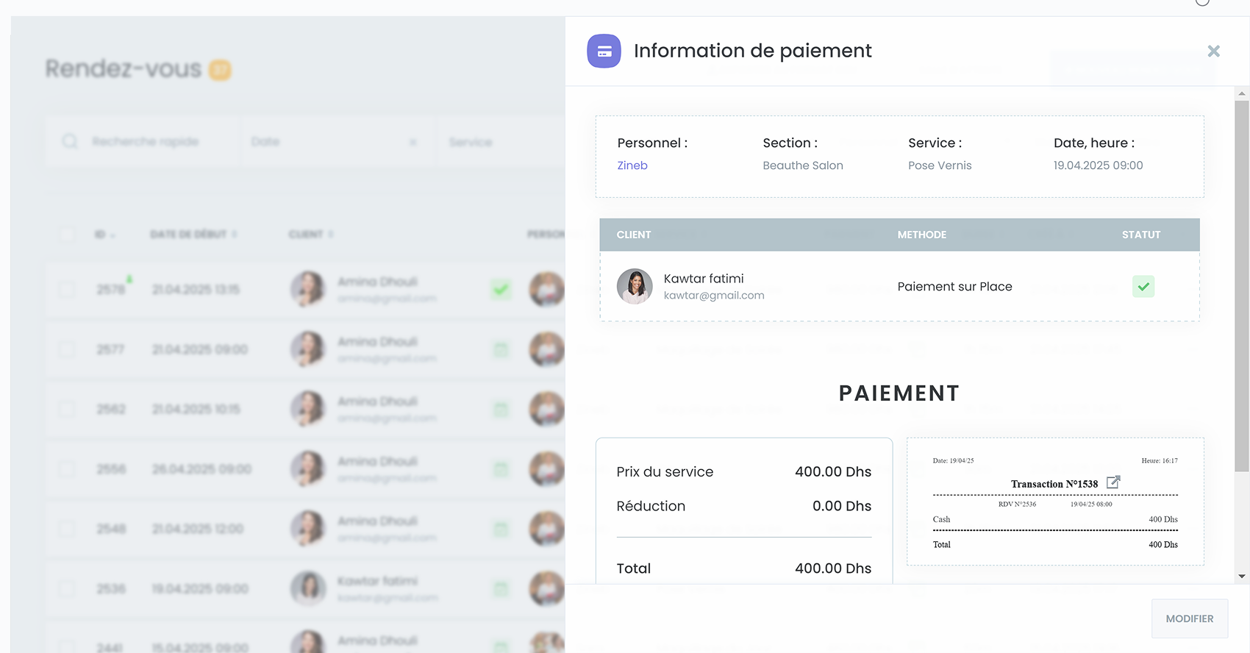Click the panel's scrollbar down arrow
This screenshot has width=1250, height=653.
pyautogui.click(x=1242, y=577)
